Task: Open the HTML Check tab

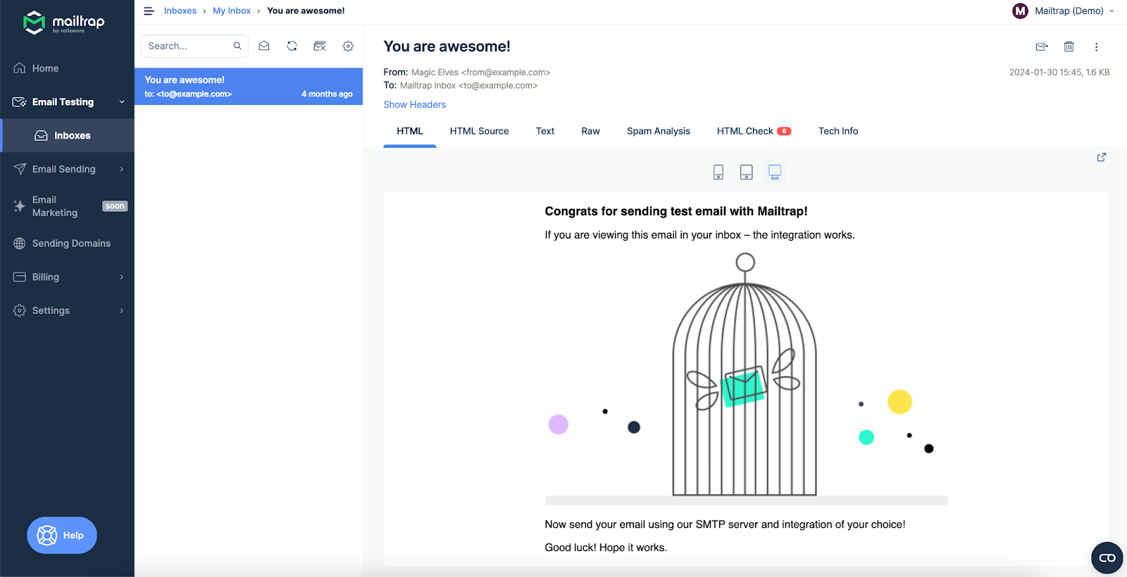Action: click(x=754, y=132)
